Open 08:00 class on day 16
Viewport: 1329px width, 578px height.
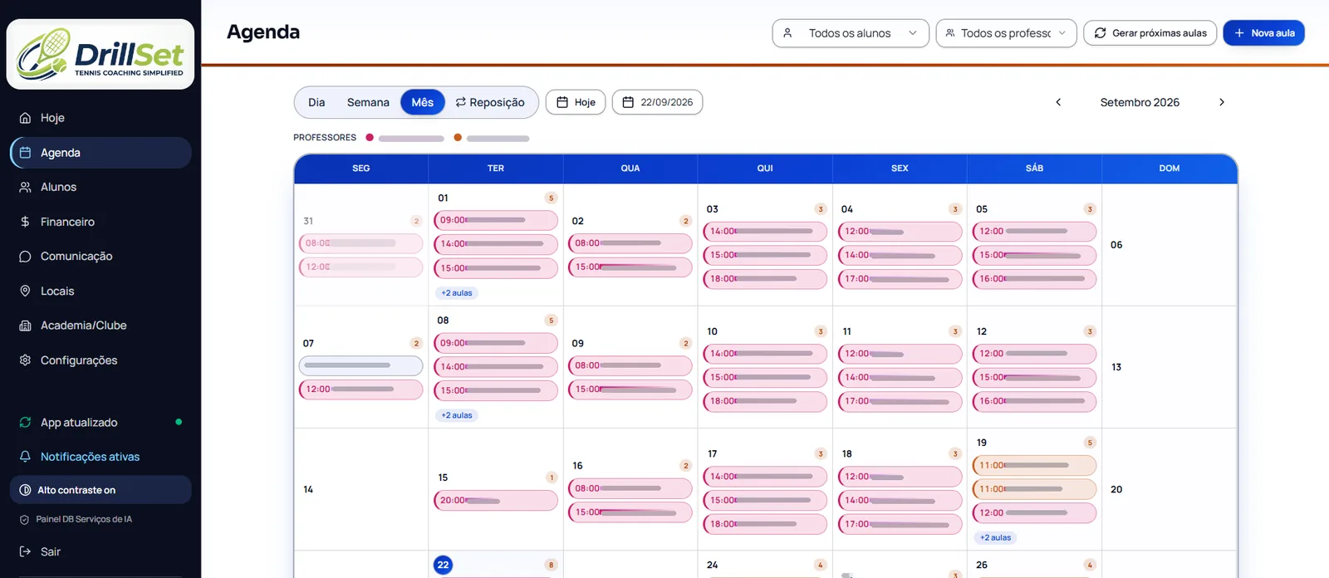[630, 488]
